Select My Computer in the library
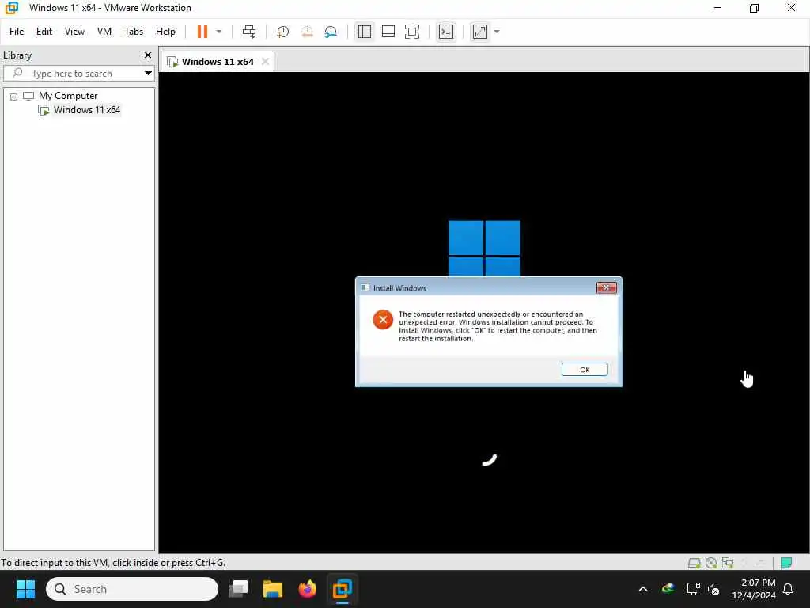810x608 pixels. (x=68, y=96)
